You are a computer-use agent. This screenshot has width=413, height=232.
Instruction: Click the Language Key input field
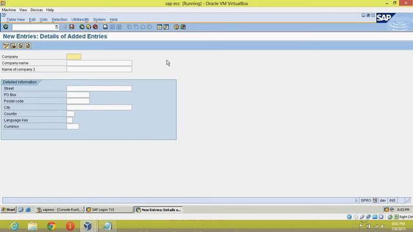point(70,120)
